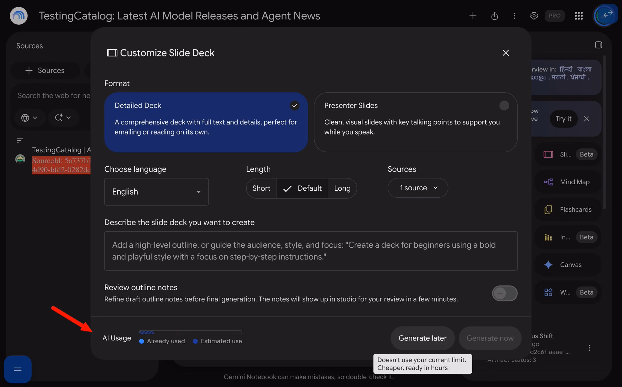Click the notebook title text

point(179,16)
